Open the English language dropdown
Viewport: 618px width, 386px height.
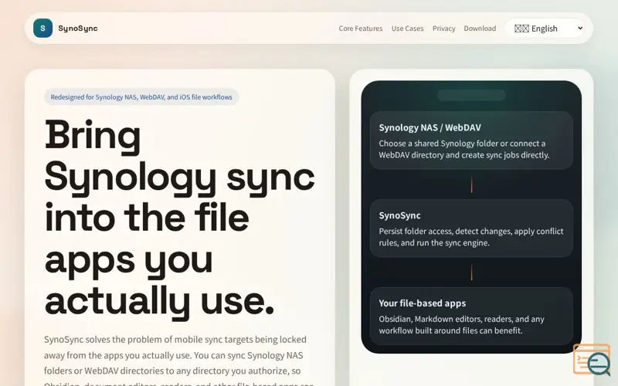pos(545,29)
